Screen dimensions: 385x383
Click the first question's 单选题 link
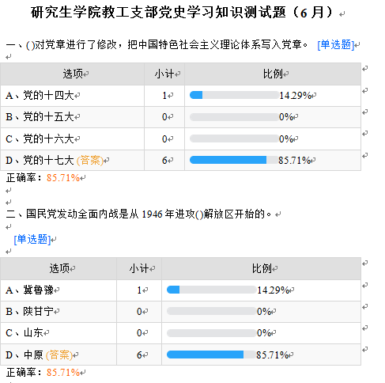click(x=335, y=44)
